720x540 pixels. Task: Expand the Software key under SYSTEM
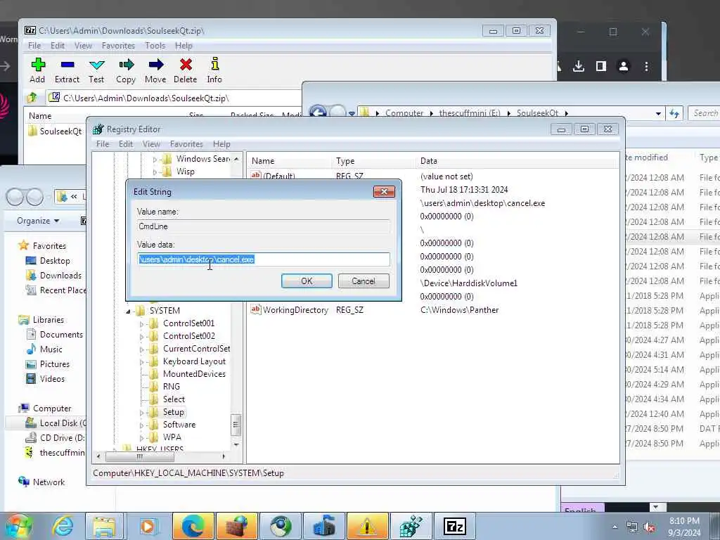click(x=141, y=425)
